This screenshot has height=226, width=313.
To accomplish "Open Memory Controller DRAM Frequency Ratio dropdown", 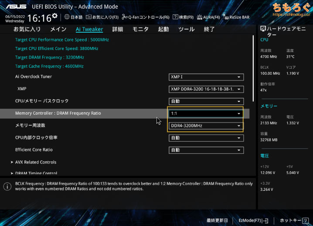I will (206, 113).
